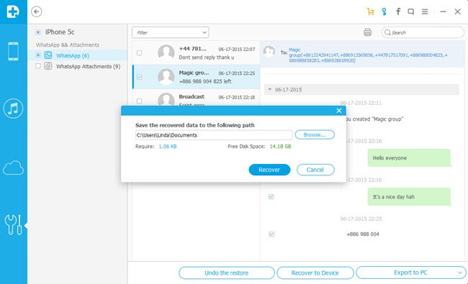Click Recover to Device button
468x284 pixels.
click(315, 272)
